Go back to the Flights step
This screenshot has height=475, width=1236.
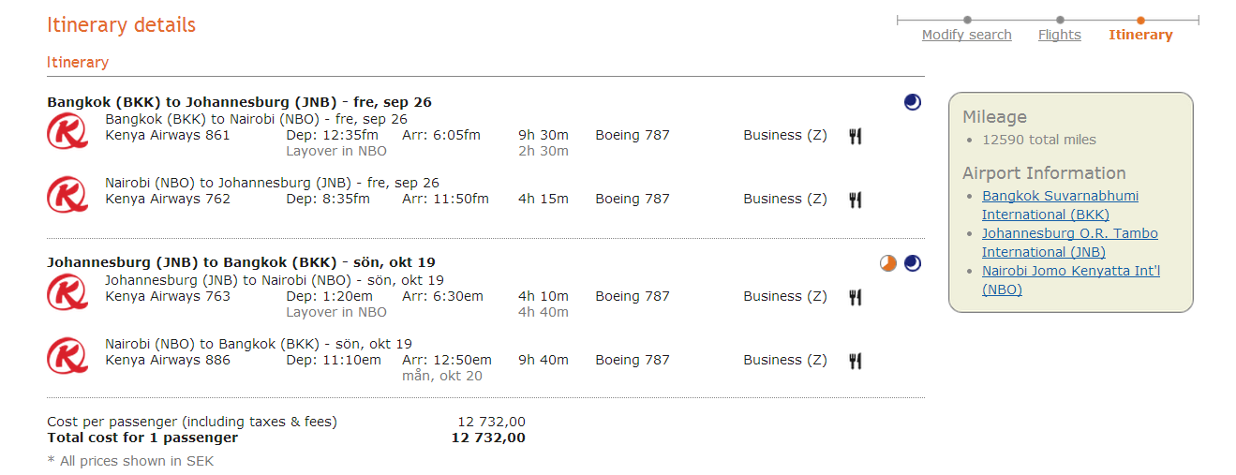pyautogui.click(x=1059, y=35)
